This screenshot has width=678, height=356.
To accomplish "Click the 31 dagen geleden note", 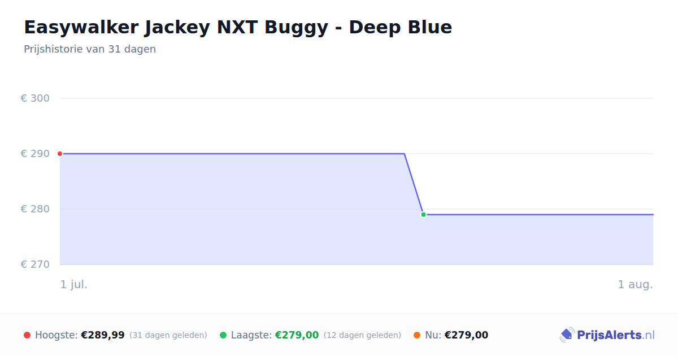I will [x=168, y=335].
